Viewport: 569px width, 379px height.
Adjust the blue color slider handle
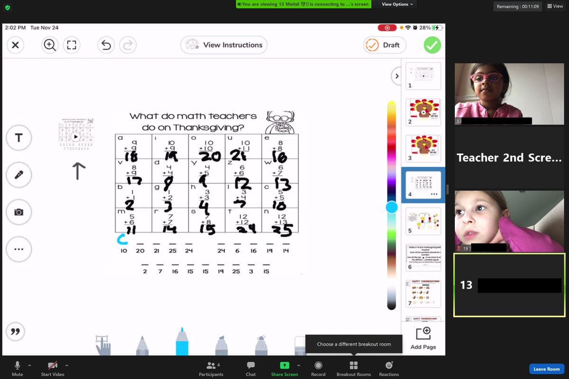click(392, 207)
